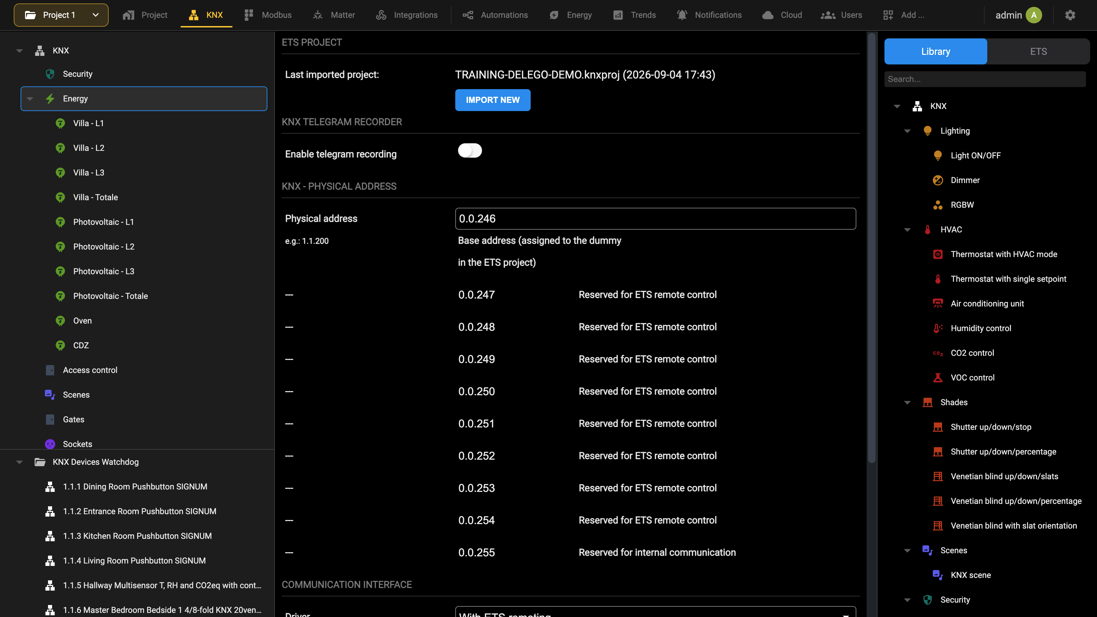This screenshot has height=617, width=1097.
Task: Click the Light ON/OFF bulb icon
Action: [937, 156]
